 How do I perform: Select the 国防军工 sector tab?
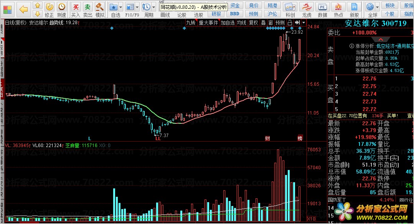pyautogui.click(x=336, y=200)
